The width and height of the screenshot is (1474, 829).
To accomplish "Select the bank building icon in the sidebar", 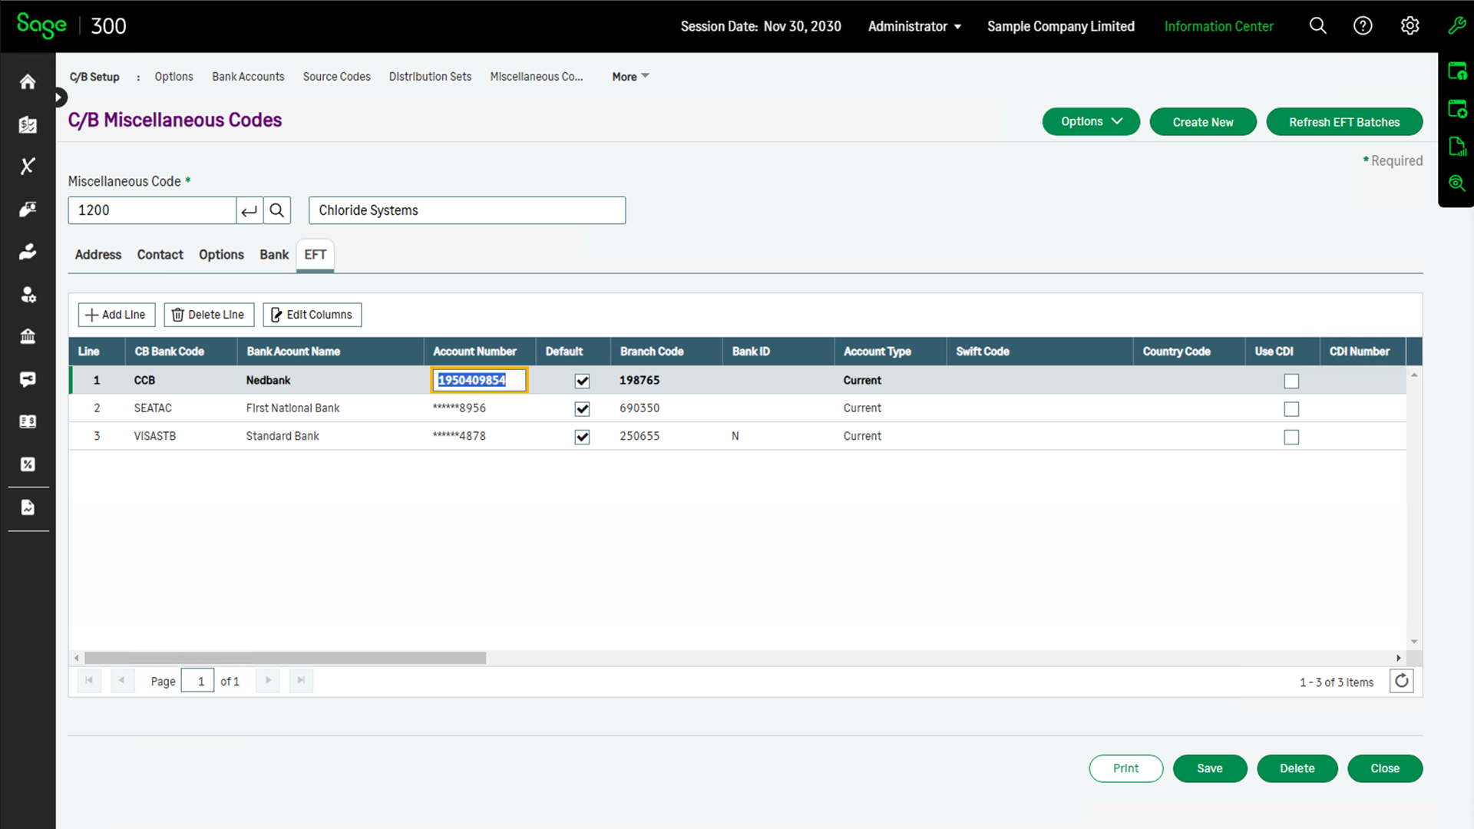I will coord(28,336).
